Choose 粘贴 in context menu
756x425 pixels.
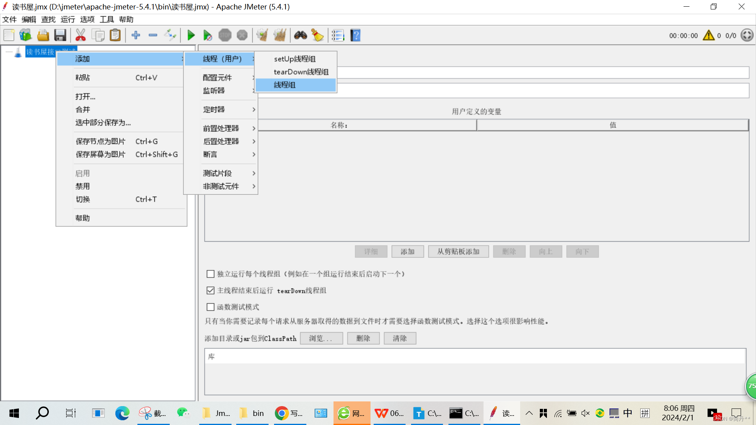(120, 78)
